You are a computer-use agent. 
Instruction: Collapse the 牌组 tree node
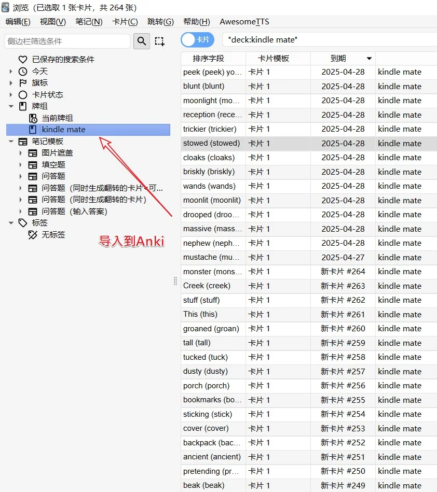pyautogui.click(x=11, y=106)
